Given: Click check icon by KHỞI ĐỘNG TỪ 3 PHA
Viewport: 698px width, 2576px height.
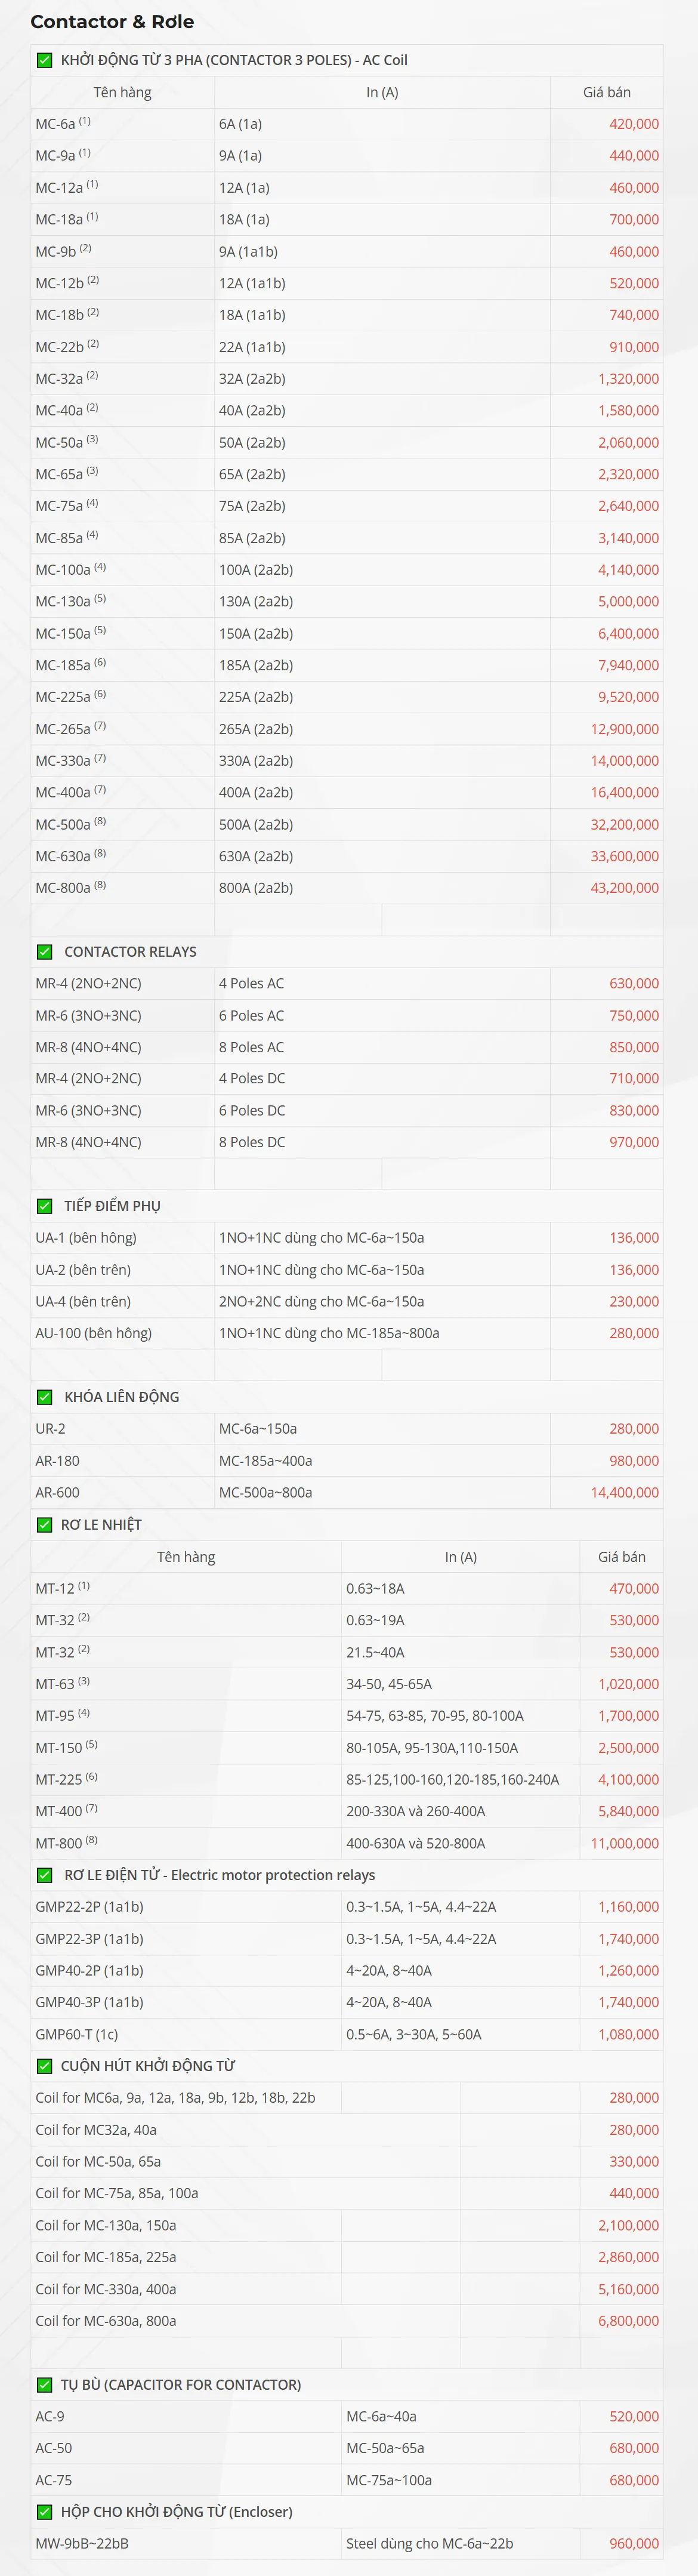Looking at the screenshot, I should [44, 60].
